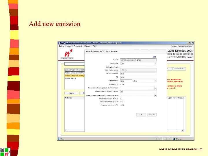Click the Combustibles button at right
Image resolution: width=208 pixels, height=156 pixels.
pyautogui.click(x=179, y=69)
